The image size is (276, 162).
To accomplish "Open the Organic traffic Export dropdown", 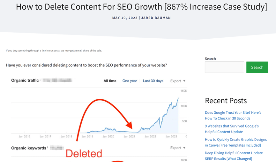I will tap(178, 81).
